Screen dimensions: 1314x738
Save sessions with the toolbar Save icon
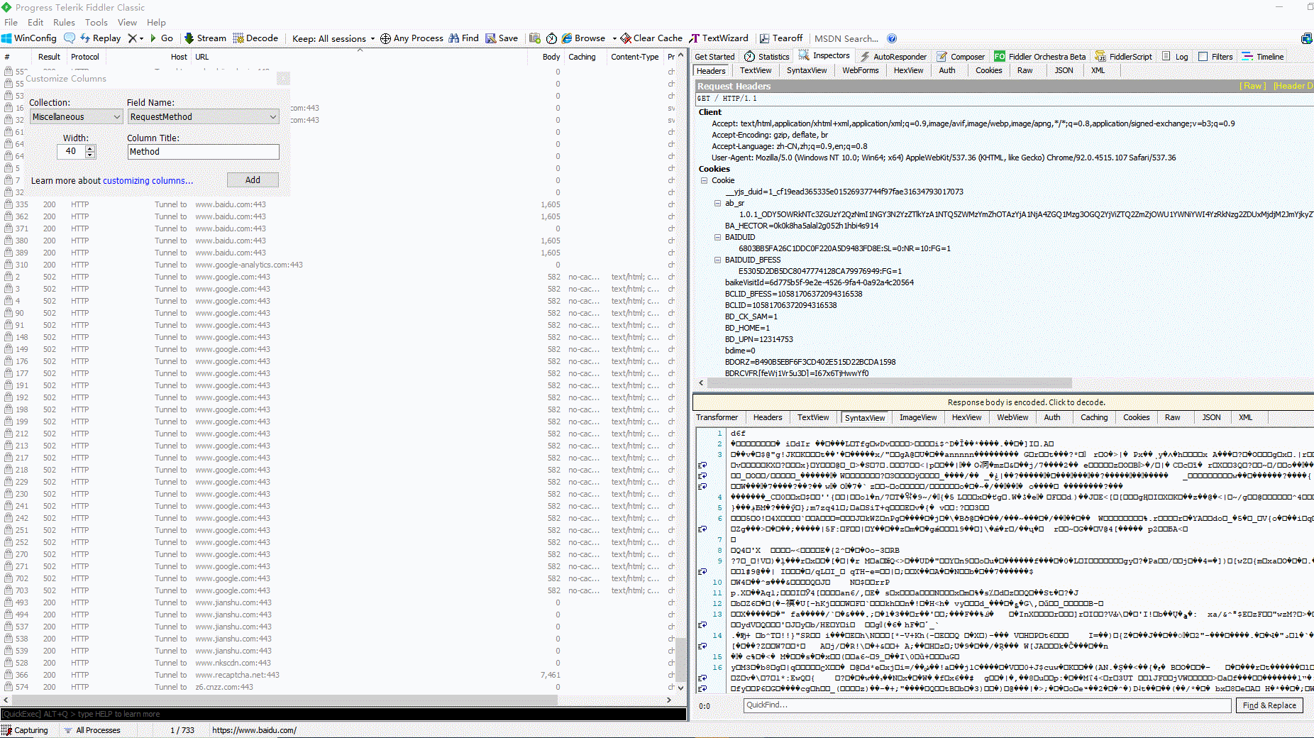[502, 38]
